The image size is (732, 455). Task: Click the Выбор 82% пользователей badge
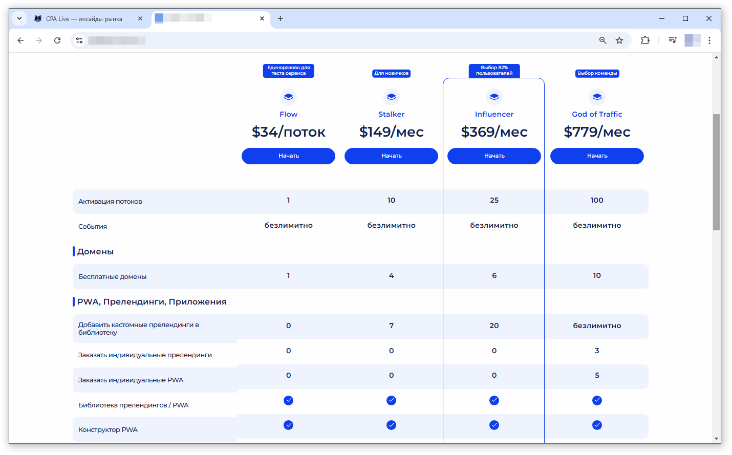pos(494,71)
